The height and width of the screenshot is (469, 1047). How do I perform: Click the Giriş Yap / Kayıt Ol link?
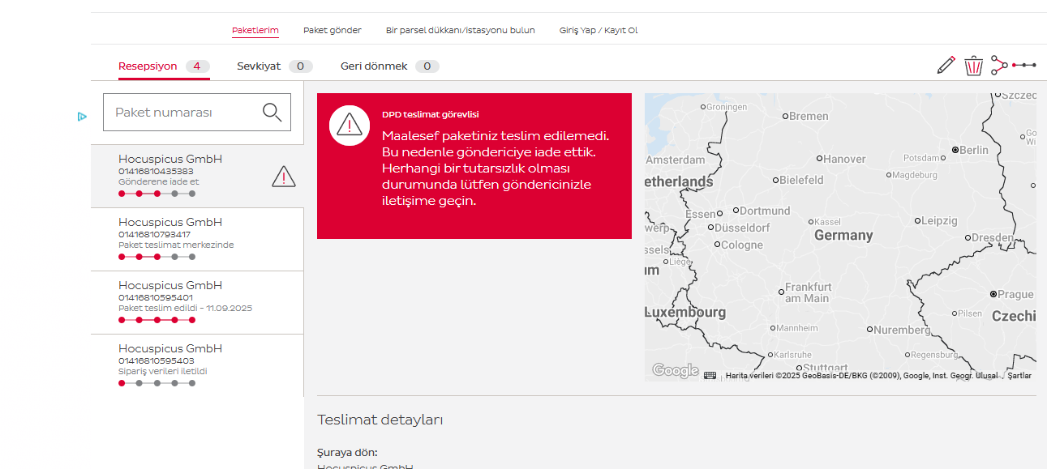pyautogui.click(x=599, y=30)
